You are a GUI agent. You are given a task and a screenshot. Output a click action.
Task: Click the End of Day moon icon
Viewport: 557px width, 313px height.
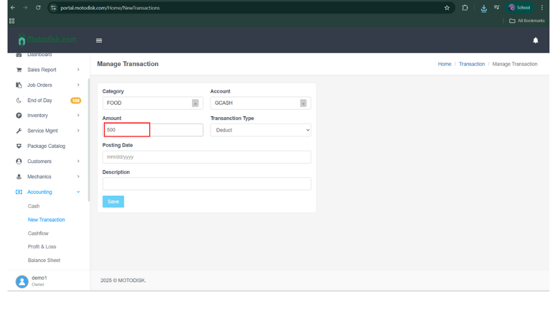(x=19, y=100)
